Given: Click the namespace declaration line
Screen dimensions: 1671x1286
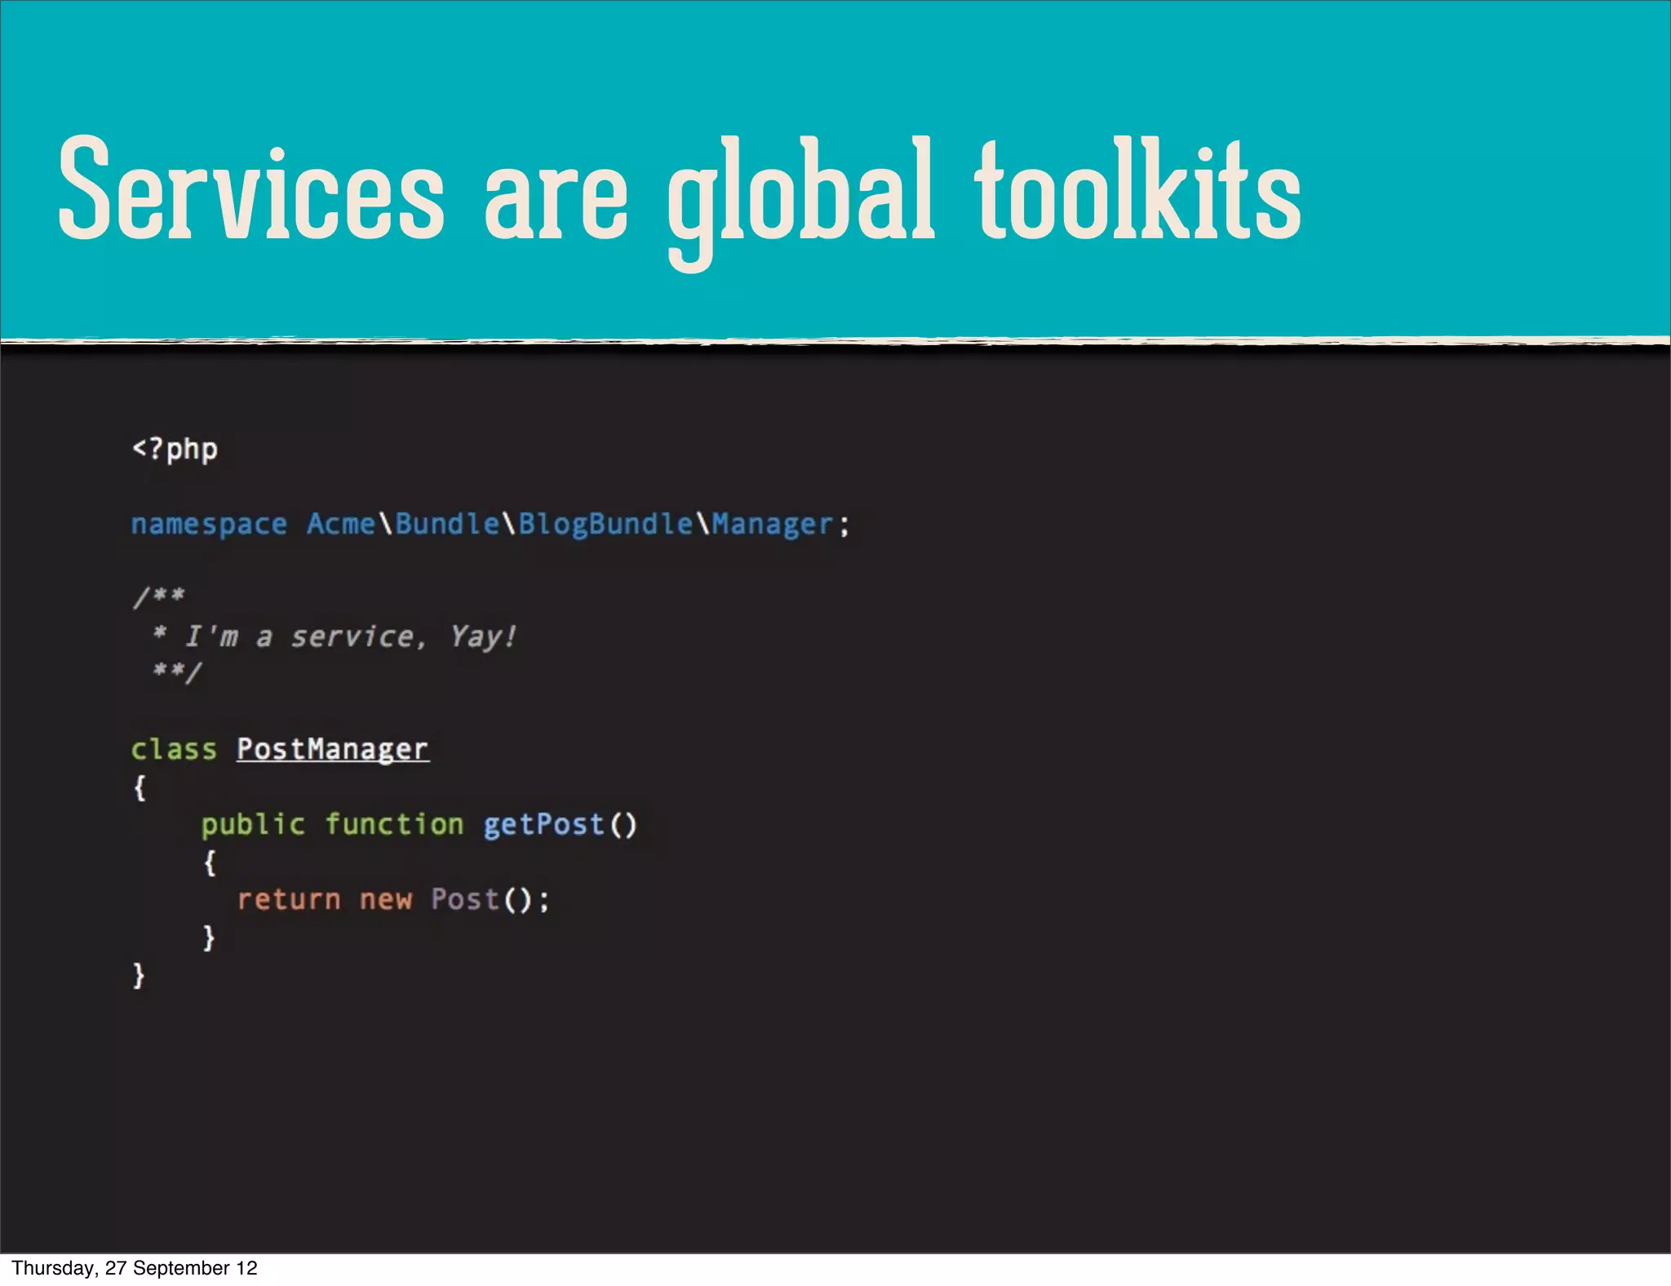Looking at the screenshot, I should (x=490, y=525).
